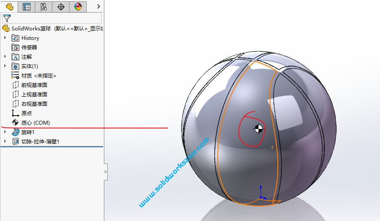Screen dimensions: 380x221
Task: Select the 切除-拉伸-薄壁1 label
Action: [x=40, y=142]
